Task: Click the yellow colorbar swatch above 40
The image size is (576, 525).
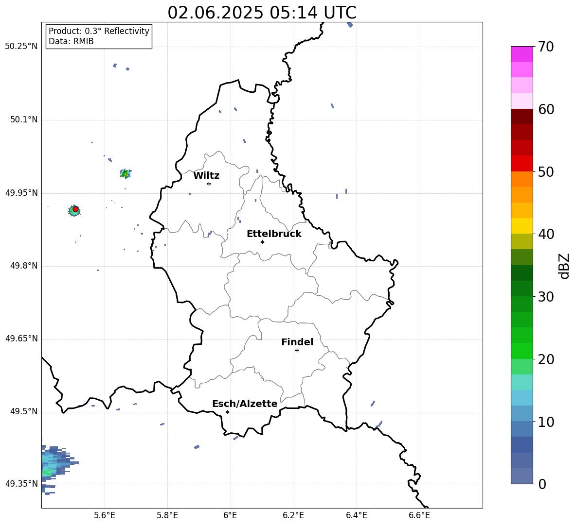Action: click(x=522, y=226)
